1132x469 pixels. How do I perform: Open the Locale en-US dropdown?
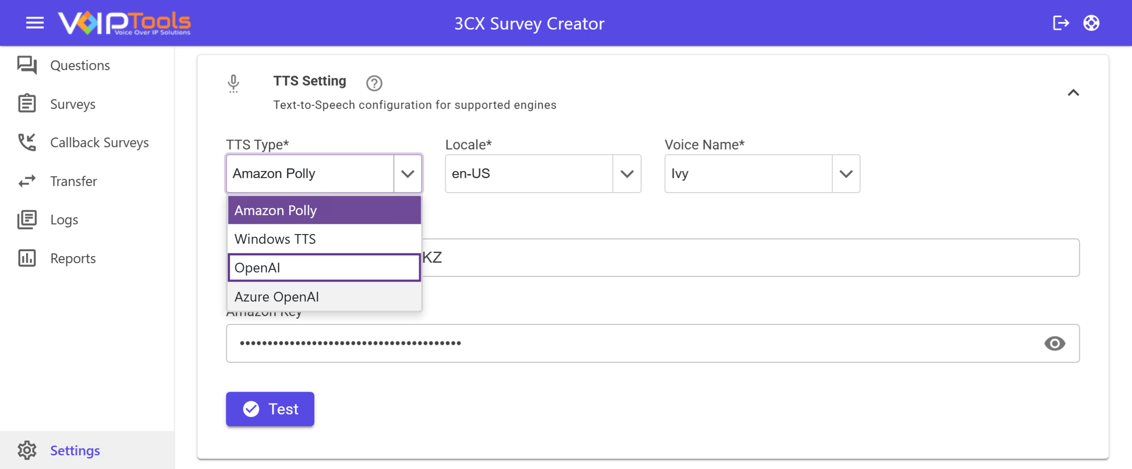pyautogui.click(x=543, y=174)
